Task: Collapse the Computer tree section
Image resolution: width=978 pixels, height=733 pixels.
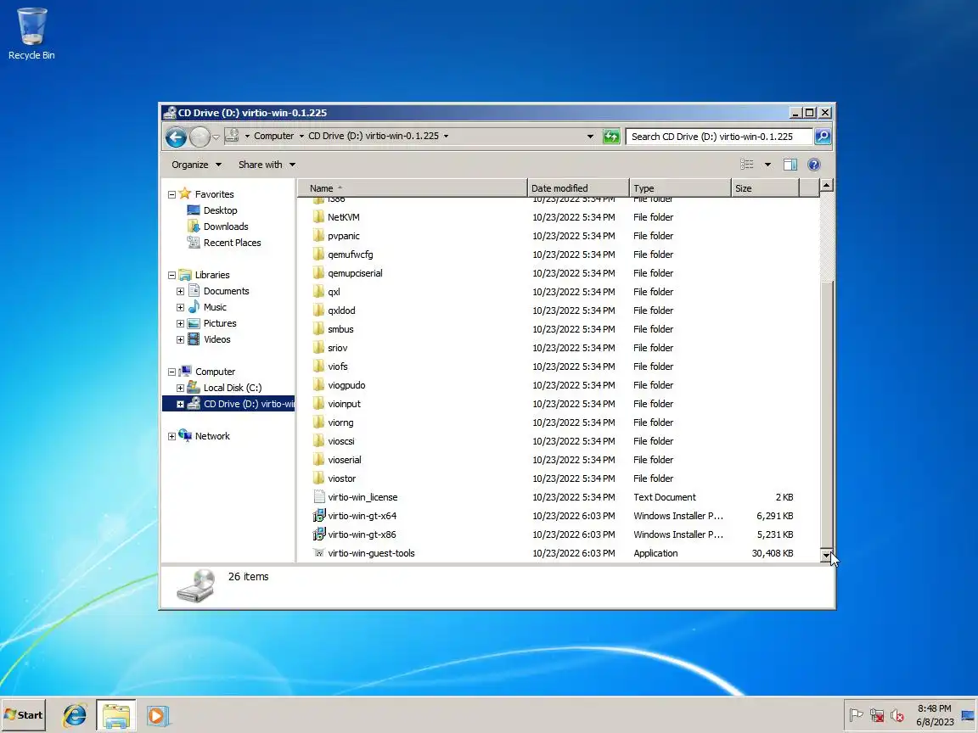Action: tap(171, 372)
